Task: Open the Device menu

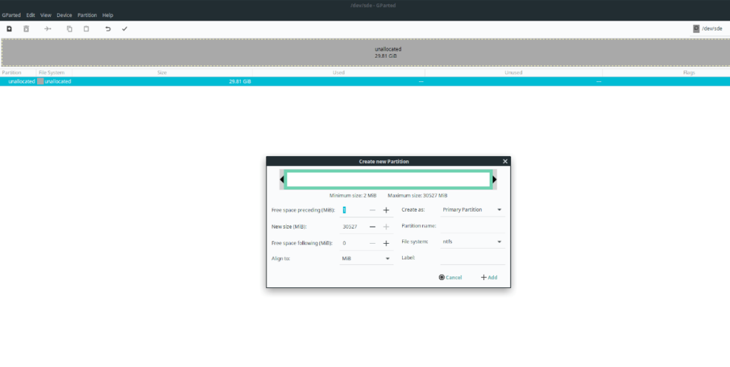Action: (64, 15)
